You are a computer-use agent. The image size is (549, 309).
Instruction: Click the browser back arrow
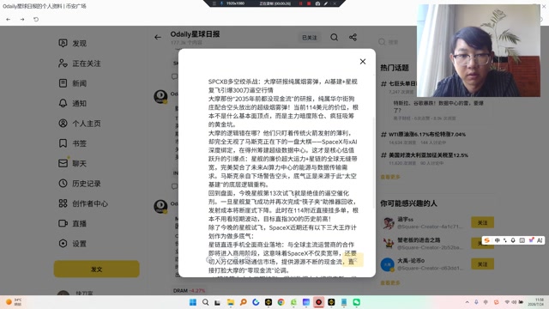8,19
